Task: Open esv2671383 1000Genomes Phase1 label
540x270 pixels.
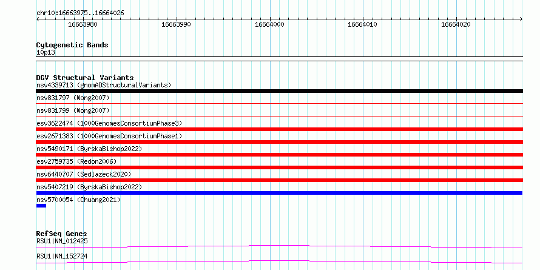Action: pyautogui.click(x=109, y=136)
